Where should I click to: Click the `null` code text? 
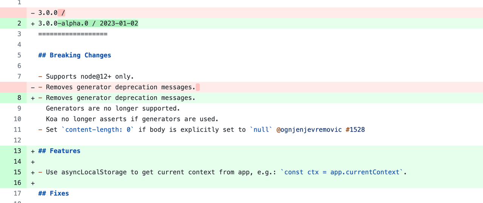click(261, 129)
